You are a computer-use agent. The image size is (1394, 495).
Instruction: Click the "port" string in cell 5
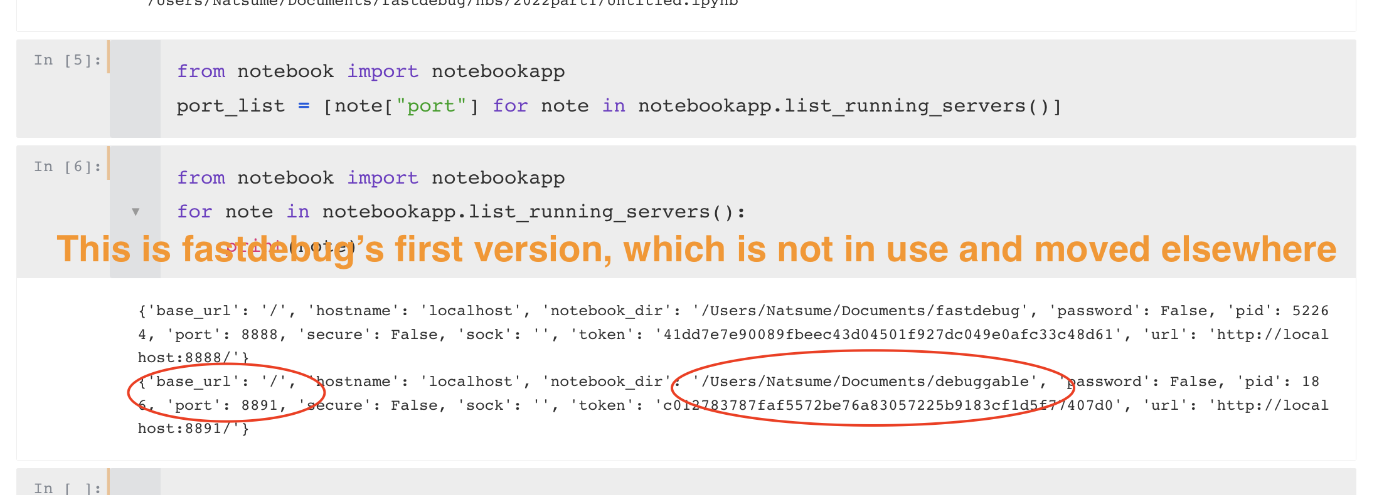(x=431, y=106)
